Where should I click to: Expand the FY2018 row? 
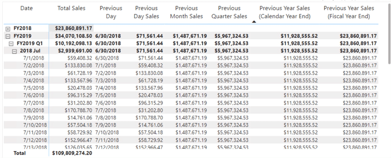tap(8, 28)
